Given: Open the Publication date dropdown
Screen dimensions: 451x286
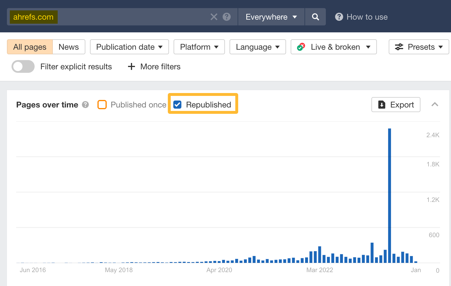Looking at the screenshot, I should pyautogui.click(x=129, y=47).
